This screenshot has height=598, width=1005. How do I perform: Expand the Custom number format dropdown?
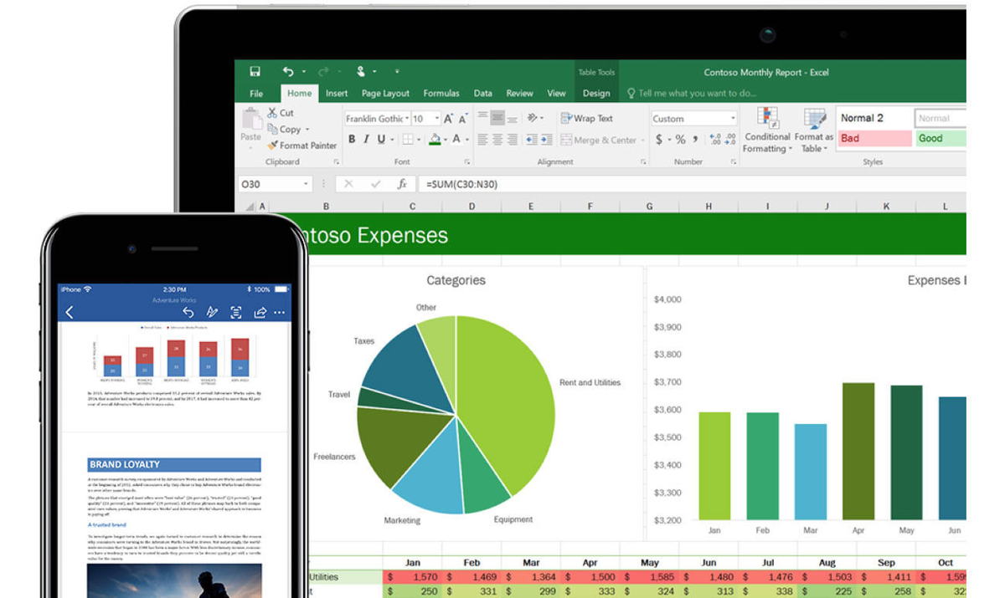point(733,119)
